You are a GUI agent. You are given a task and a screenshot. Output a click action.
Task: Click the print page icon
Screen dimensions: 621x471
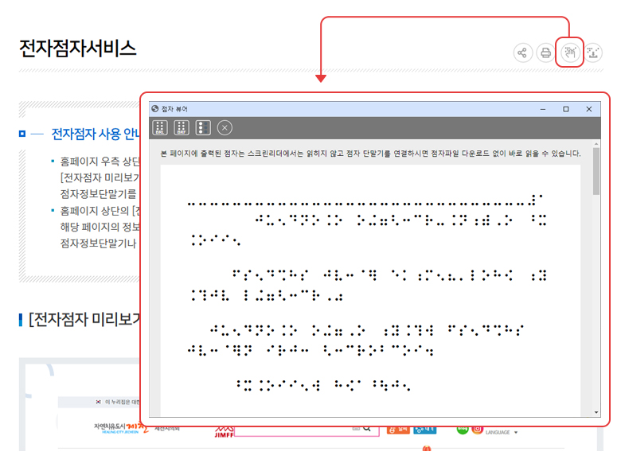pos(545,53)
